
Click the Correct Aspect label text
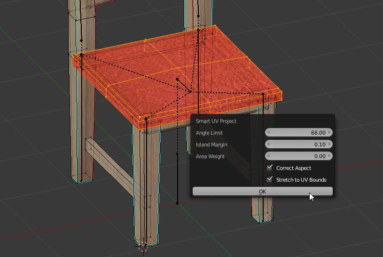coord(294,168)
